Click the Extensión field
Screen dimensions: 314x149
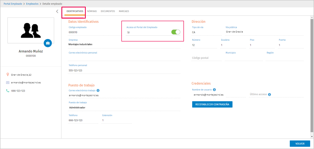click(x=117, y=120)
